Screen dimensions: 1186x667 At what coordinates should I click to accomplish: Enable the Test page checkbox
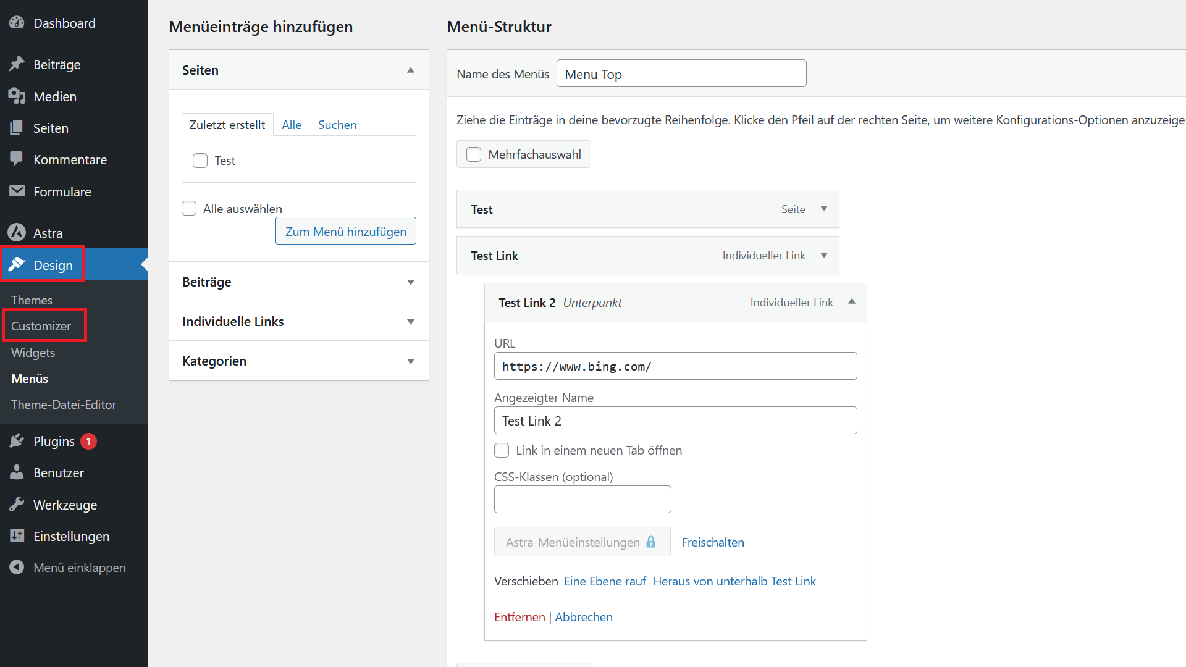click(200, 161)
